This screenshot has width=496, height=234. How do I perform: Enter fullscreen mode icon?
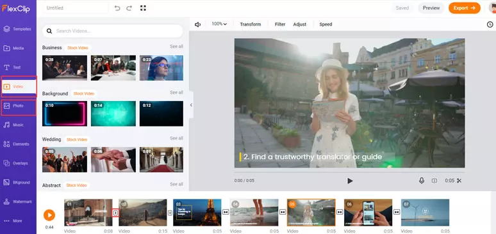(143, 8)
